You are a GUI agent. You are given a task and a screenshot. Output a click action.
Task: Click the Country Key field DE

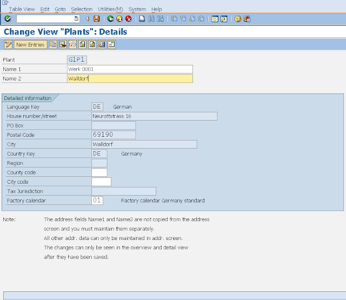pyautogui.click(x=99, y=154)
